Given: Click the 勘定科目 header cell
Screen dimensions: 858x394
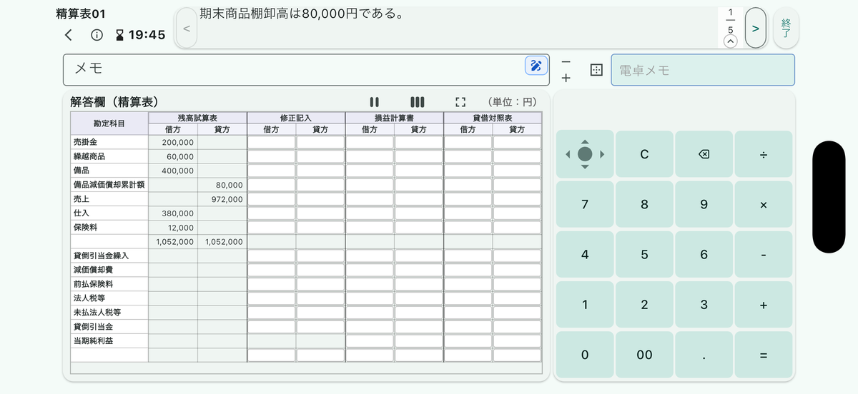Looking at the screenshot, I should pos(109,123).
